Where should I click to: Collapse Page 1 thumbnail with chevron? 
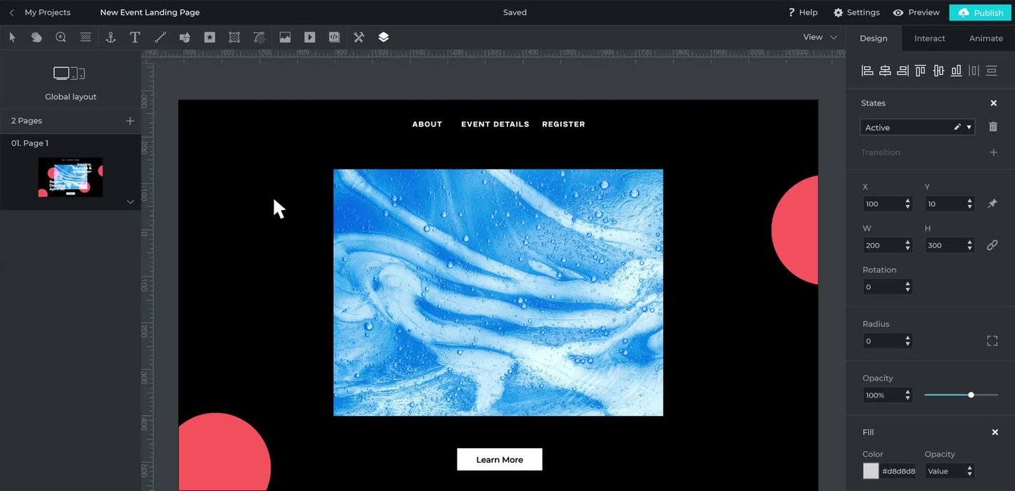click(x=130, y=202)
